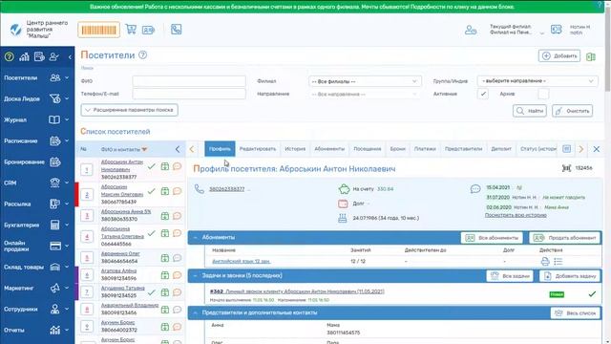
Task: Mark task #362 done with checkmark
Action: (592, 294)
